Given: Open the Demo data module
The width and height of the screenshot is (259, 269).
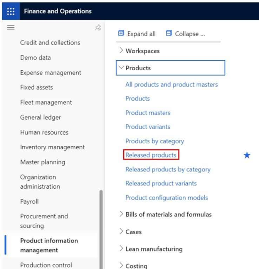Looking at the screenshot, I should pyautogui.click(x=35, y=58).
